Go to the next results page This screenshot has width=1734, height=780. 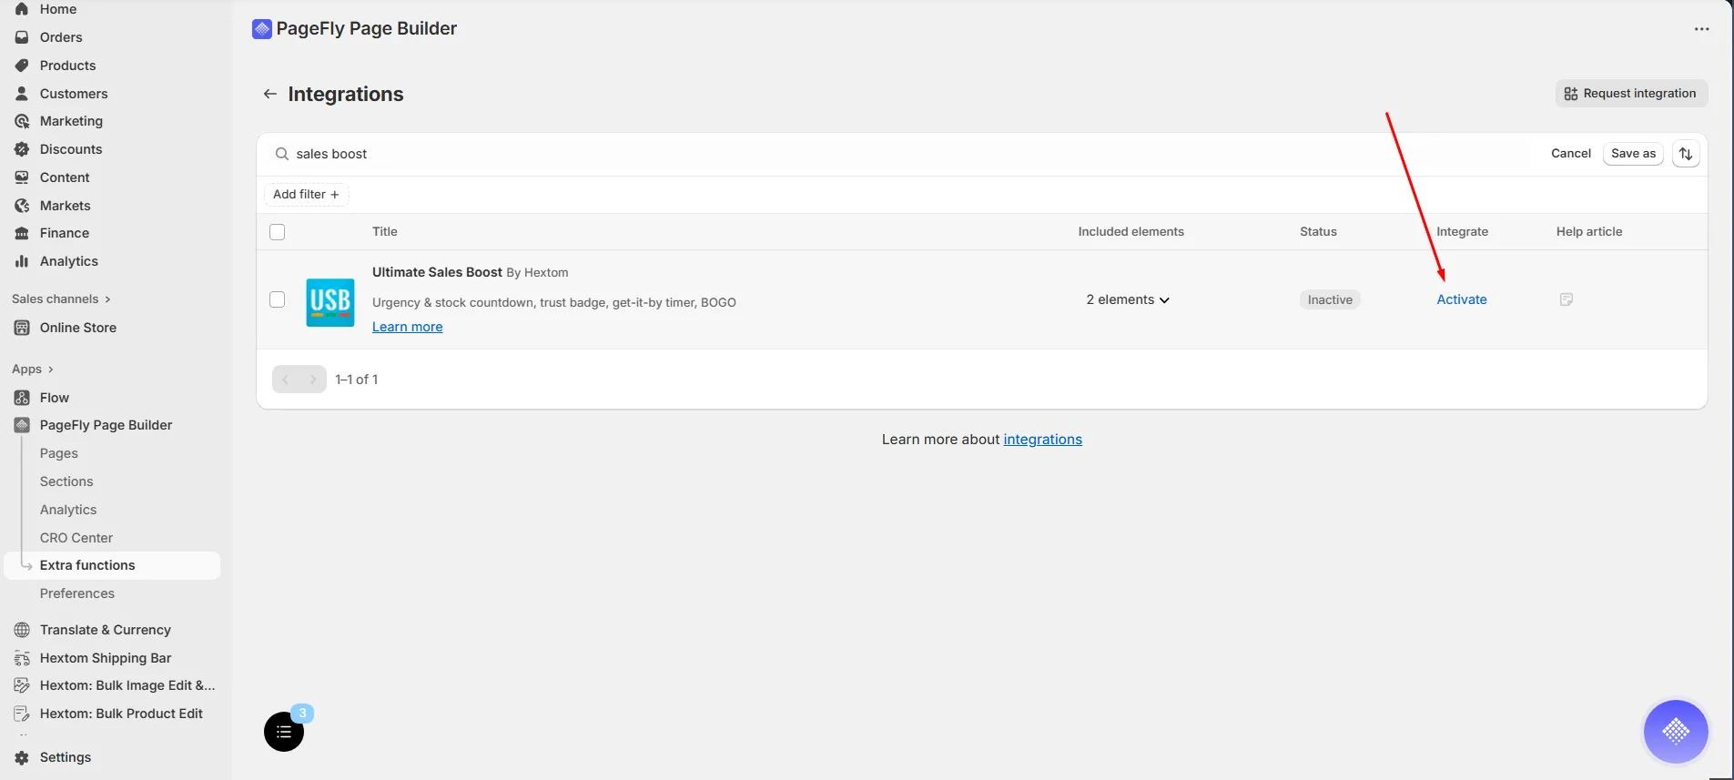click(313, 380)
